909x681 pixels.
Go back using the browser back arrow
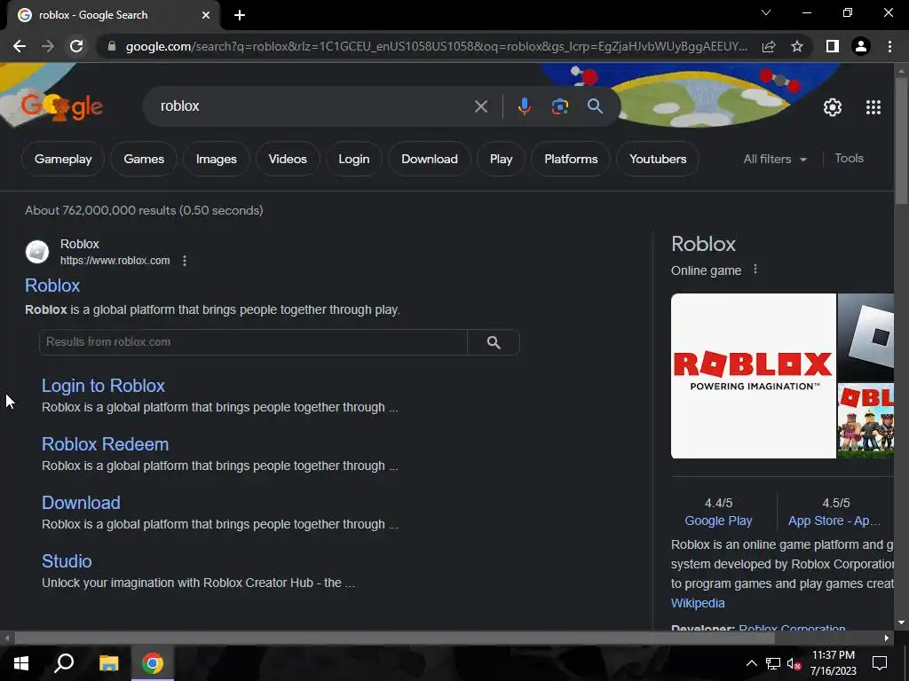pyautogui.click(x=20, y=46)
